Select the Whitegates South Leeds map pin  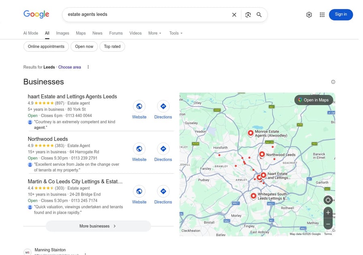coord(254,196)
